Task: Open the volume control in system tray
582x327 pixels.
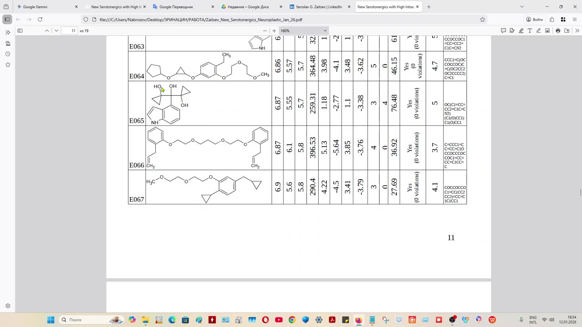Action: pyautogui.click(x=552, y=320)
